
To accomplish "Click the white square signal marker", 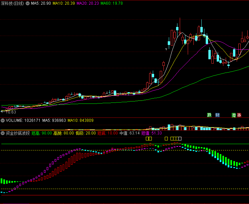I will point(180,139).
